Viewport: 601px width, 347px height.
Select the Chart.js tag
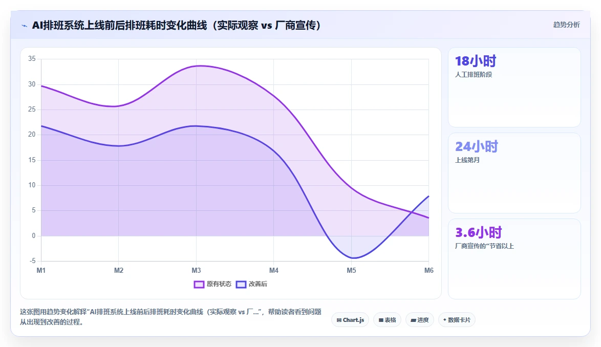coord(350,320)
